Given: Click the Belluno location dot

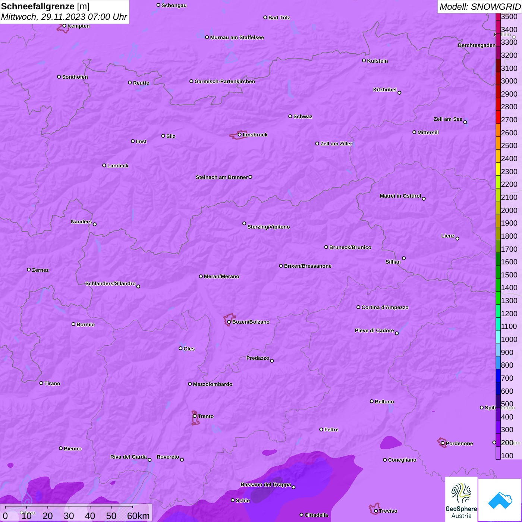Looking at the screenshot, I should 371,401.
